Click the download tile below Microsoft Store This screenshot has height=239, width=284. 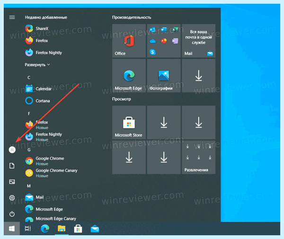click(x=129, y=157)
